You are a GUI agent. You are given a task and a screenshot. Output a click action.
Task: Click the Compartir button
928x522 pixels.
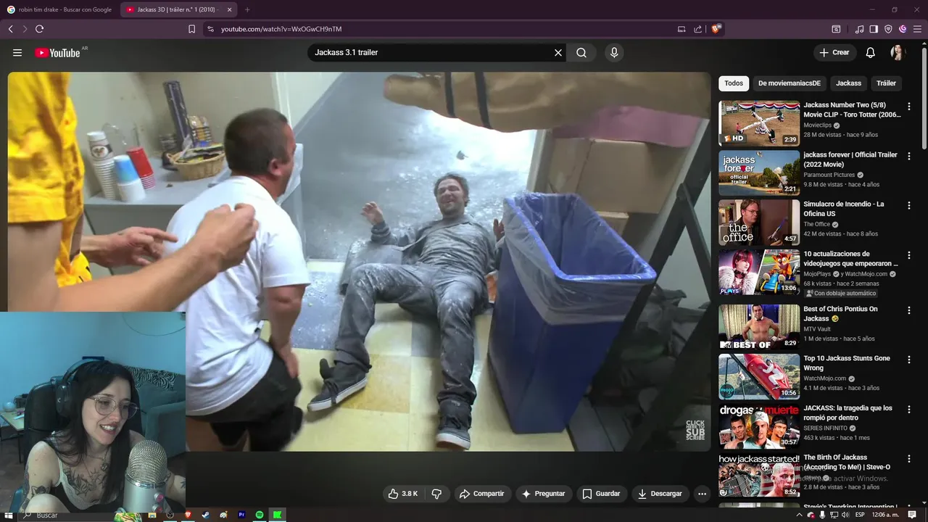(x=481, y=494)
